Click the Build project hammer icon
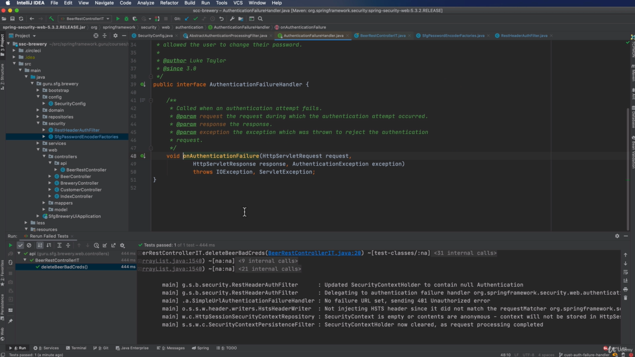Image resolution: width=635 pixels, height=357 pixels. click(51, 19)
